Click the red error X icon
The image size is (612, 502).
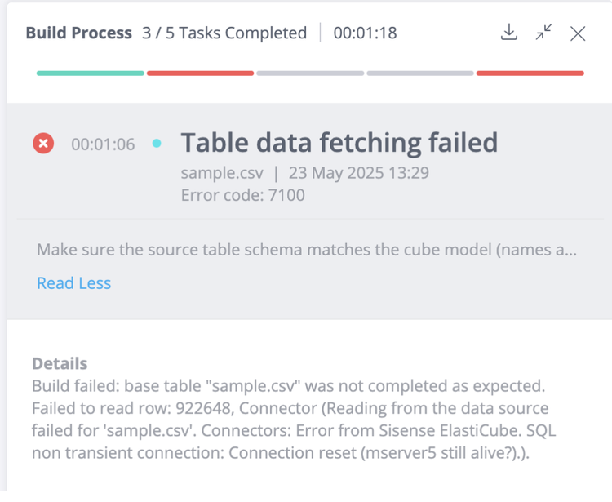click(x=43, y=144)
